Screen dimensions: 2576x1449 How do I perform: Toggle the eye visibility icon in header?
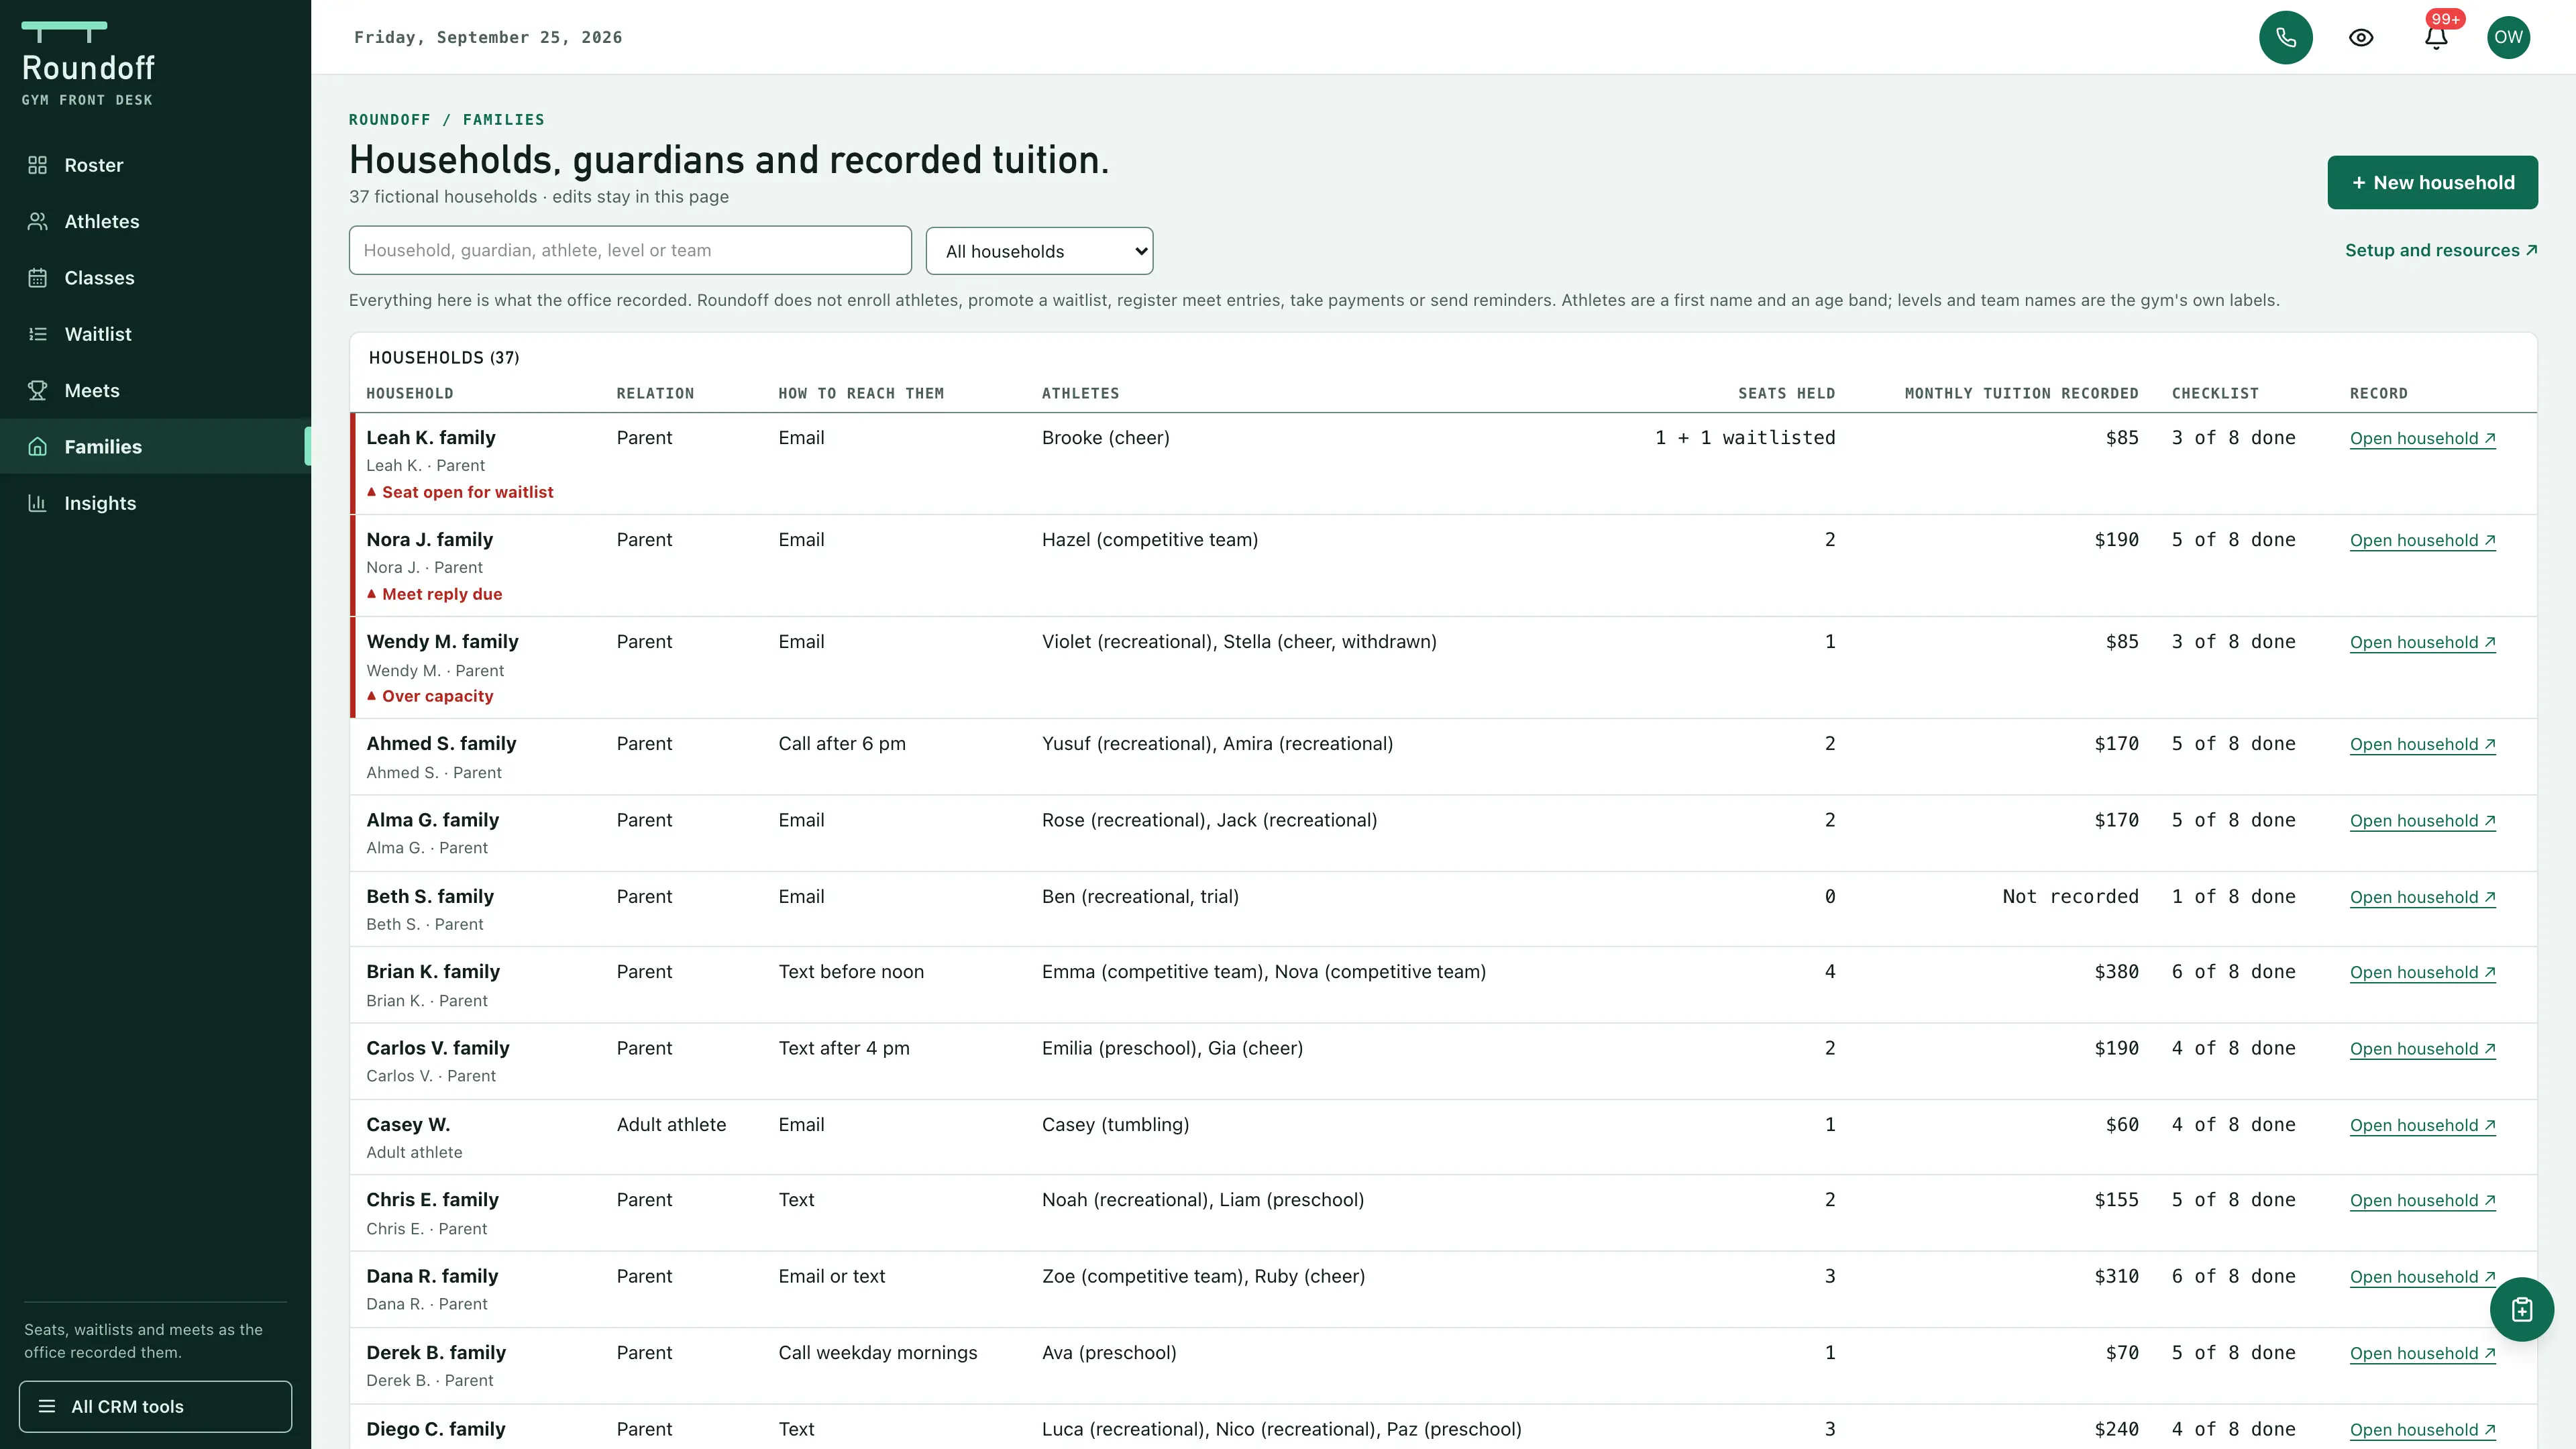[2361, 38]
